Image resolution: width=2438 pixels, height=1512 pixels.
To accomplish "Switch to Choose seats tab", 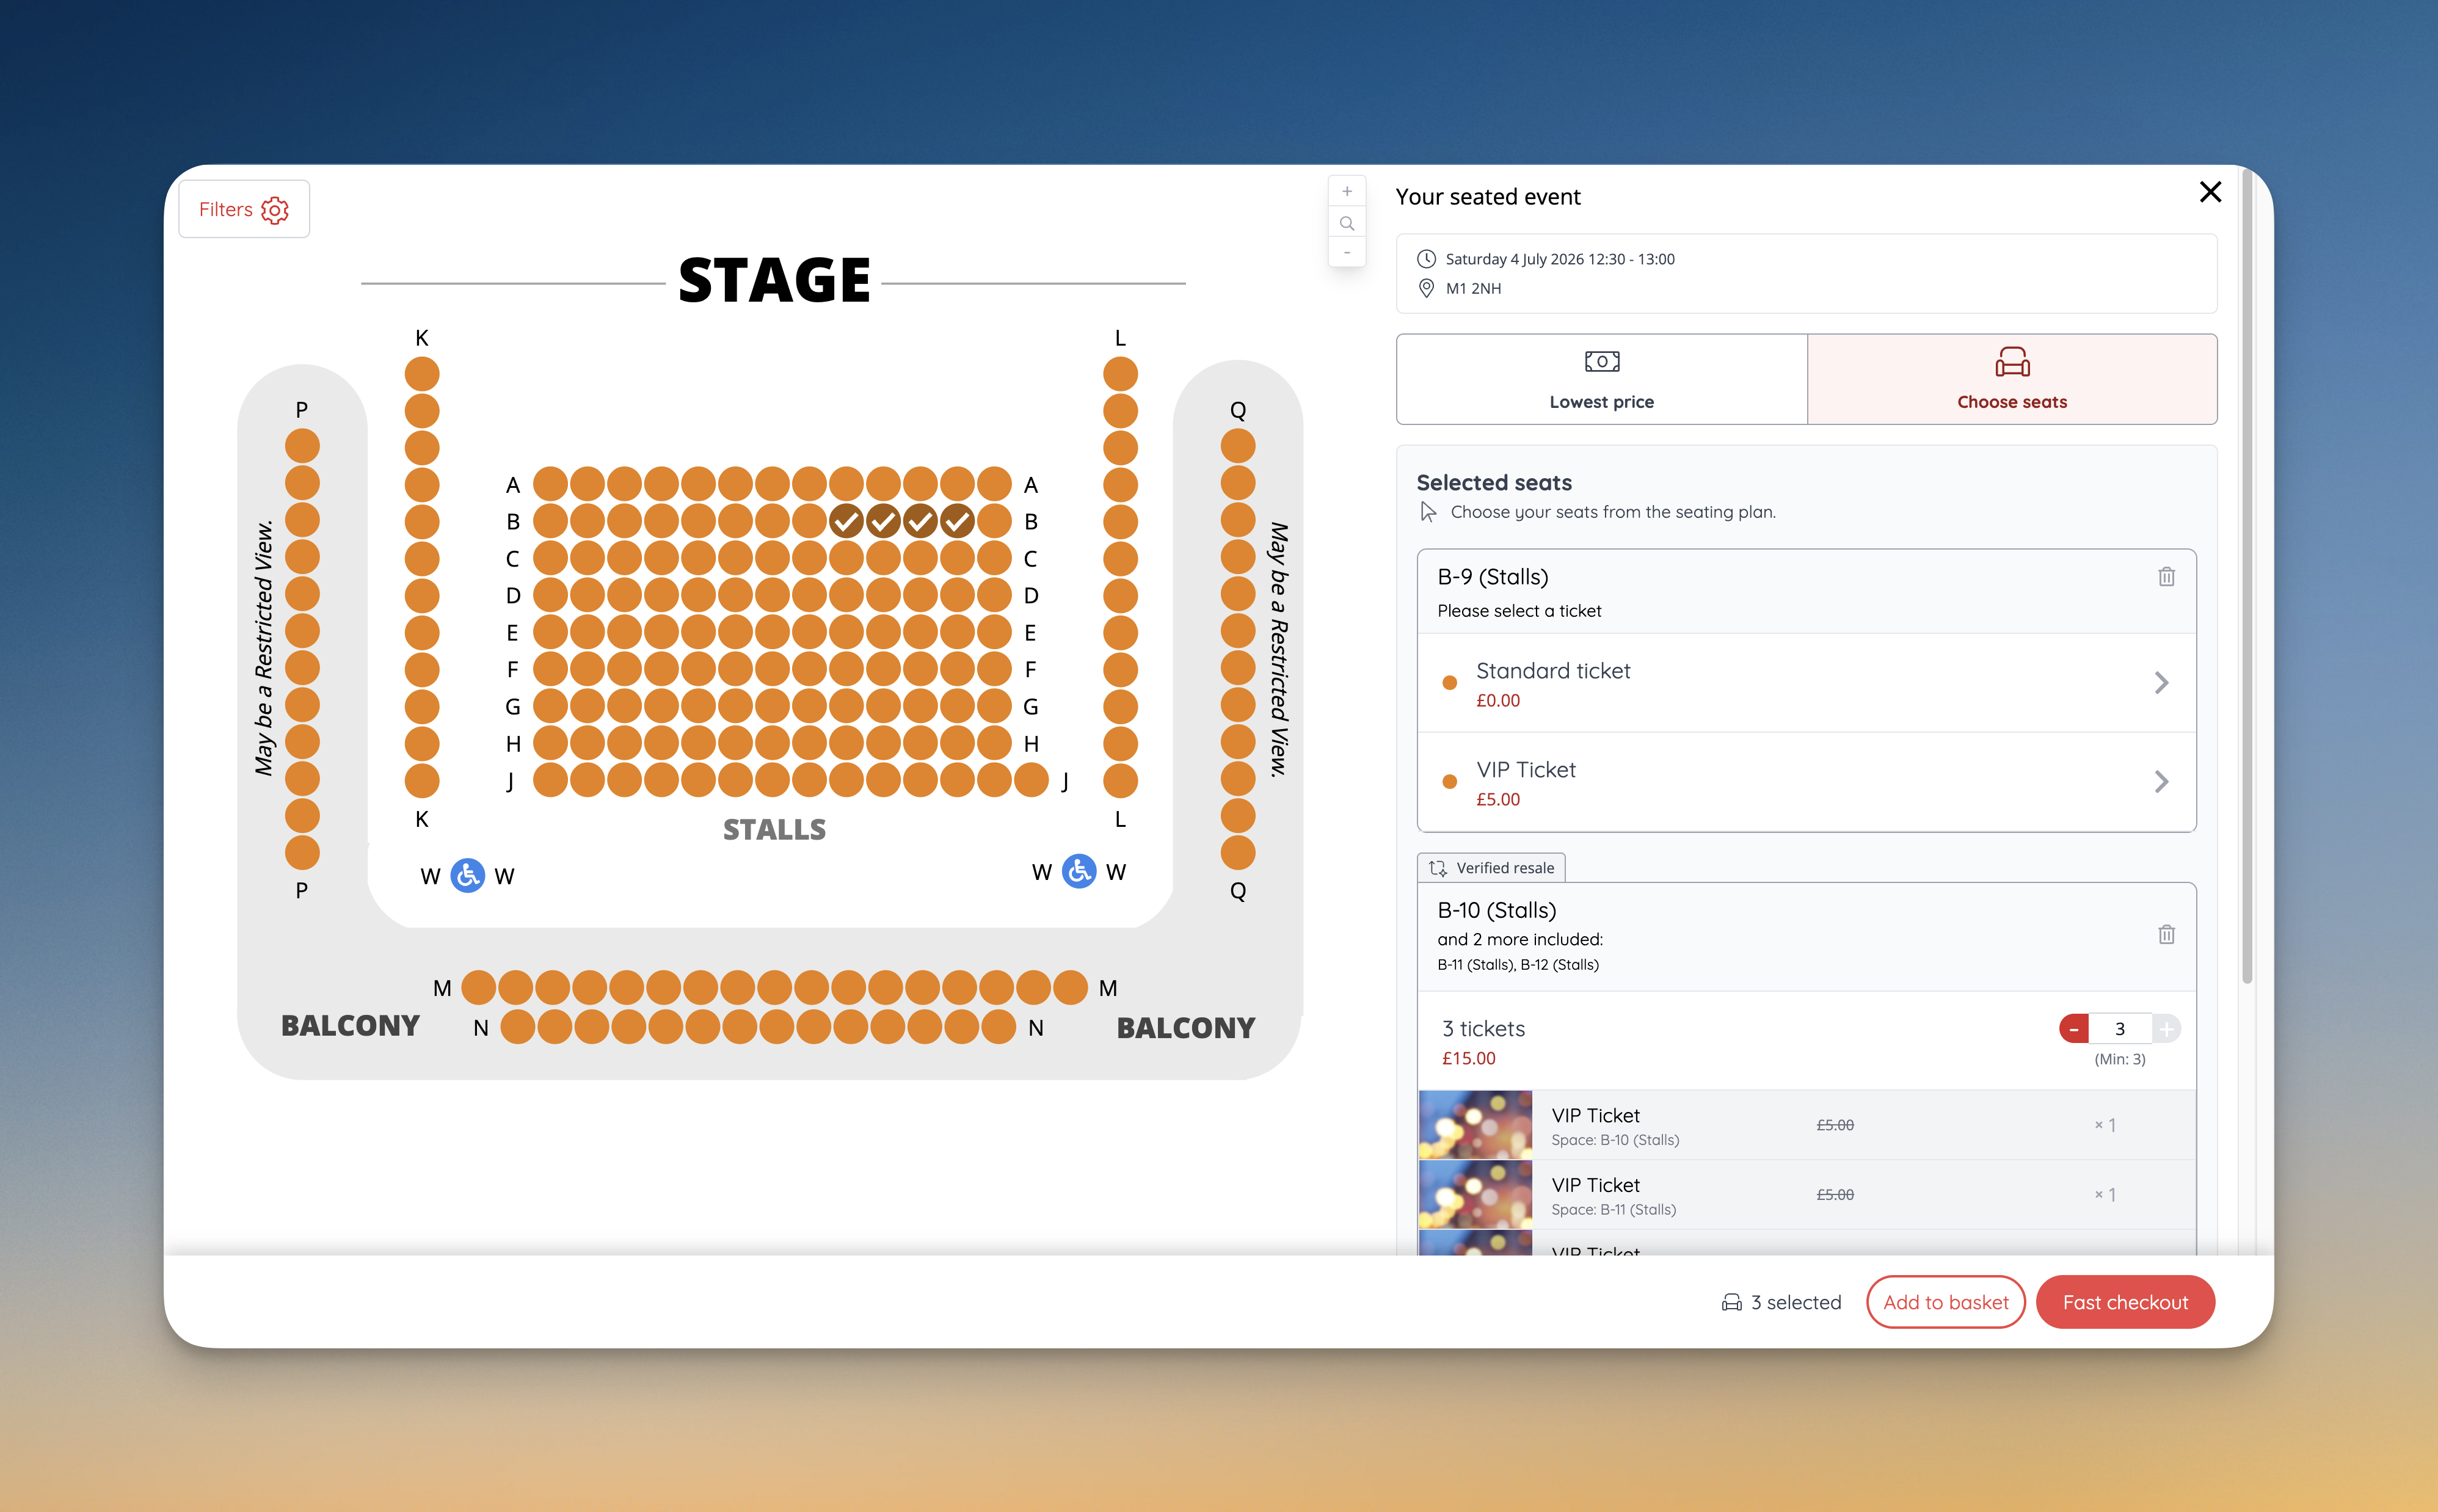I will coord(2011,379).
